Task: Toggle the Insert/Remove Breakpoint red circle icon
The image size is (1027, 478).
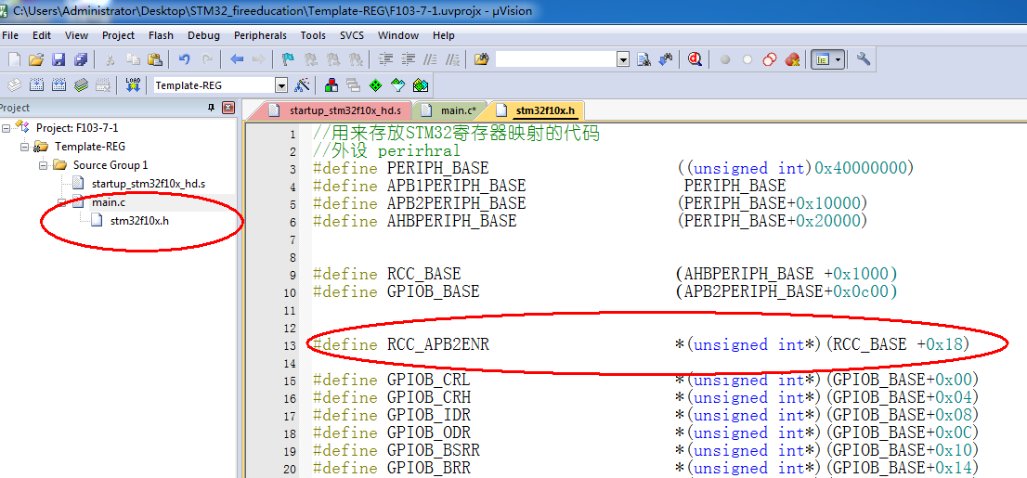Action: [x=725, y=59]
